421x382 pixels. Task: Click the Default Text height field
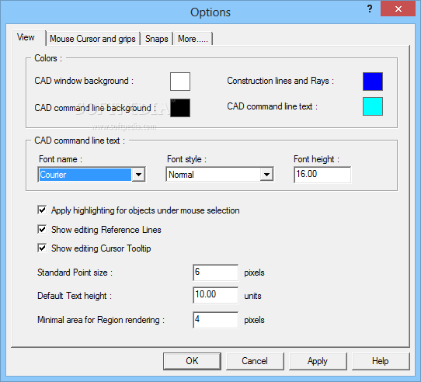tap(215, 295)
